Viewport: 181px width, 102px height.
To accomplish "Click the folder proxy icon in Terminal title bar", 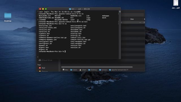I will click(x=70, y=9).
